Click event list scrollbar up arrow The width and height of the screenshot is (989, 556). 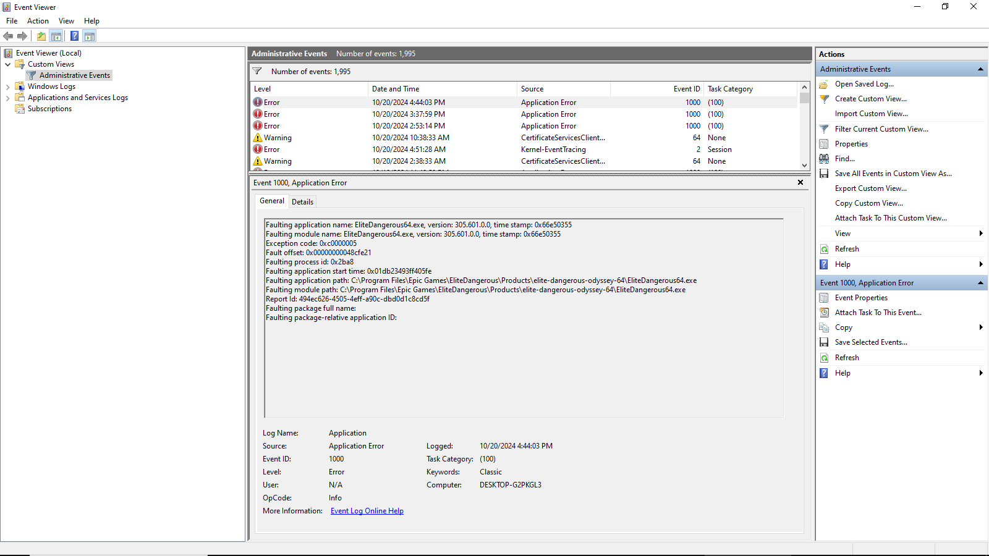(804, 88)
